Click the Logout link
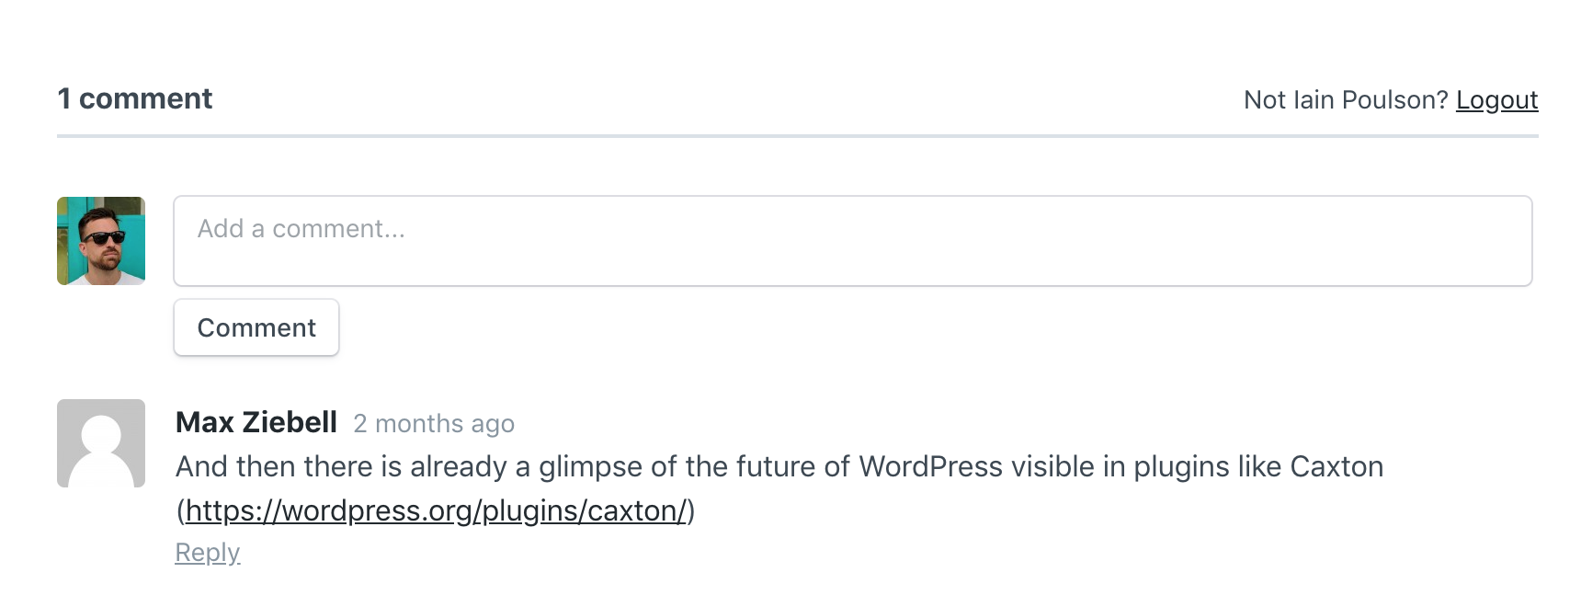Screen dimensions: 1581x607 1496,100
